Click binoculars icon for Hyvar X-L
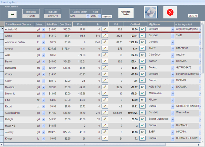 [x=142, y=125]
